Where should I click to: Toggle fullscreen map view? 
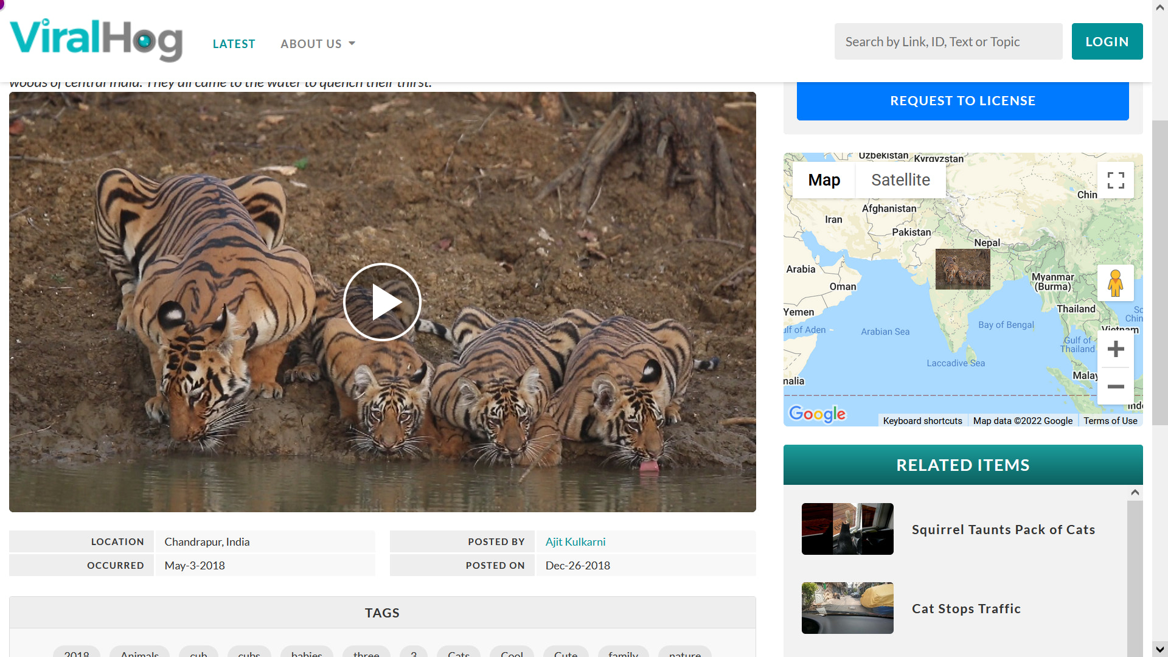1115,180
